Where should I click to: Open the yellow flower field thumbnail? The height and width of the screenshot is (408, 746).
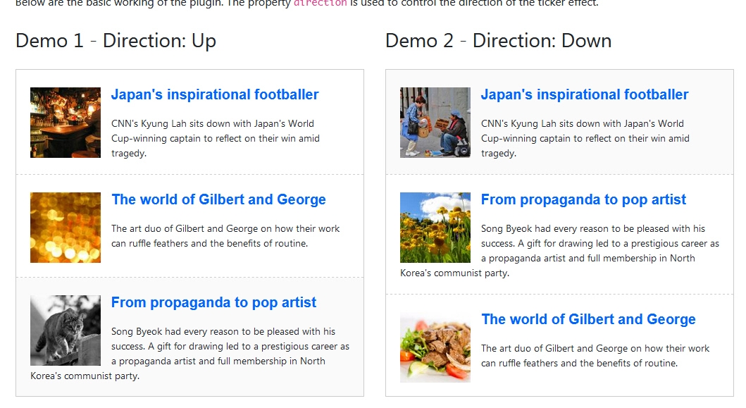point(435,228)
